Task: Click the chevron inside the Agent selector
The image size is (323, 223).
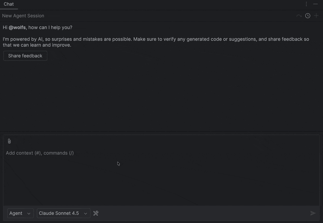Action: [29, 213]
